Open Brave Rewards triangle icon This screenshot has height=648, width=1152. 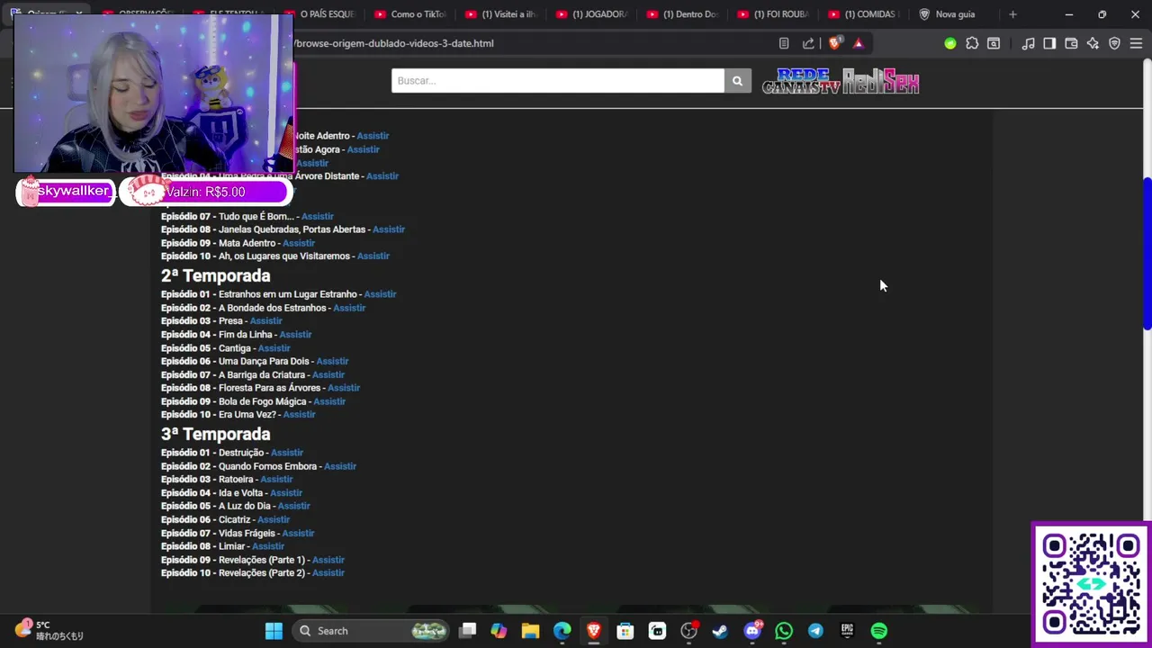click(858, 43)
